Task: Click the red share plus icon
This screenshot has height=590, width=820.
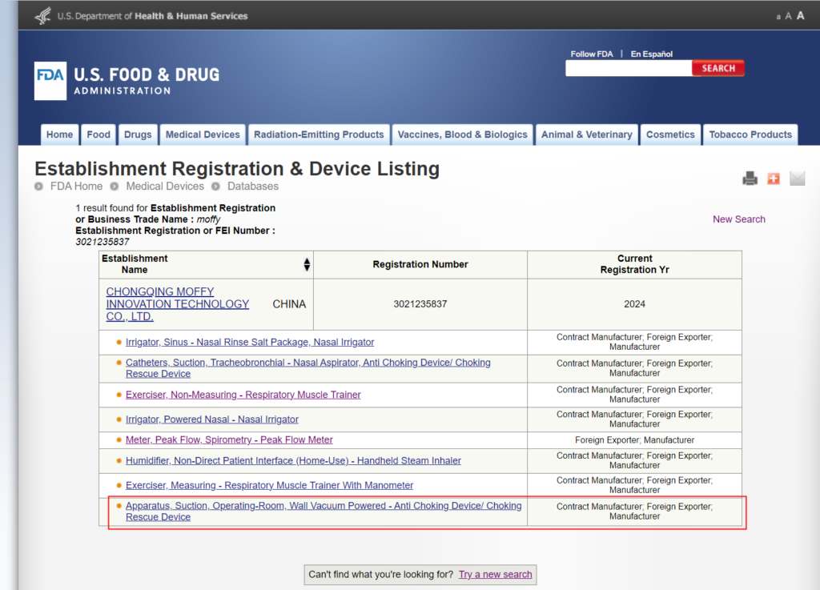Action: tap(774, 179)
